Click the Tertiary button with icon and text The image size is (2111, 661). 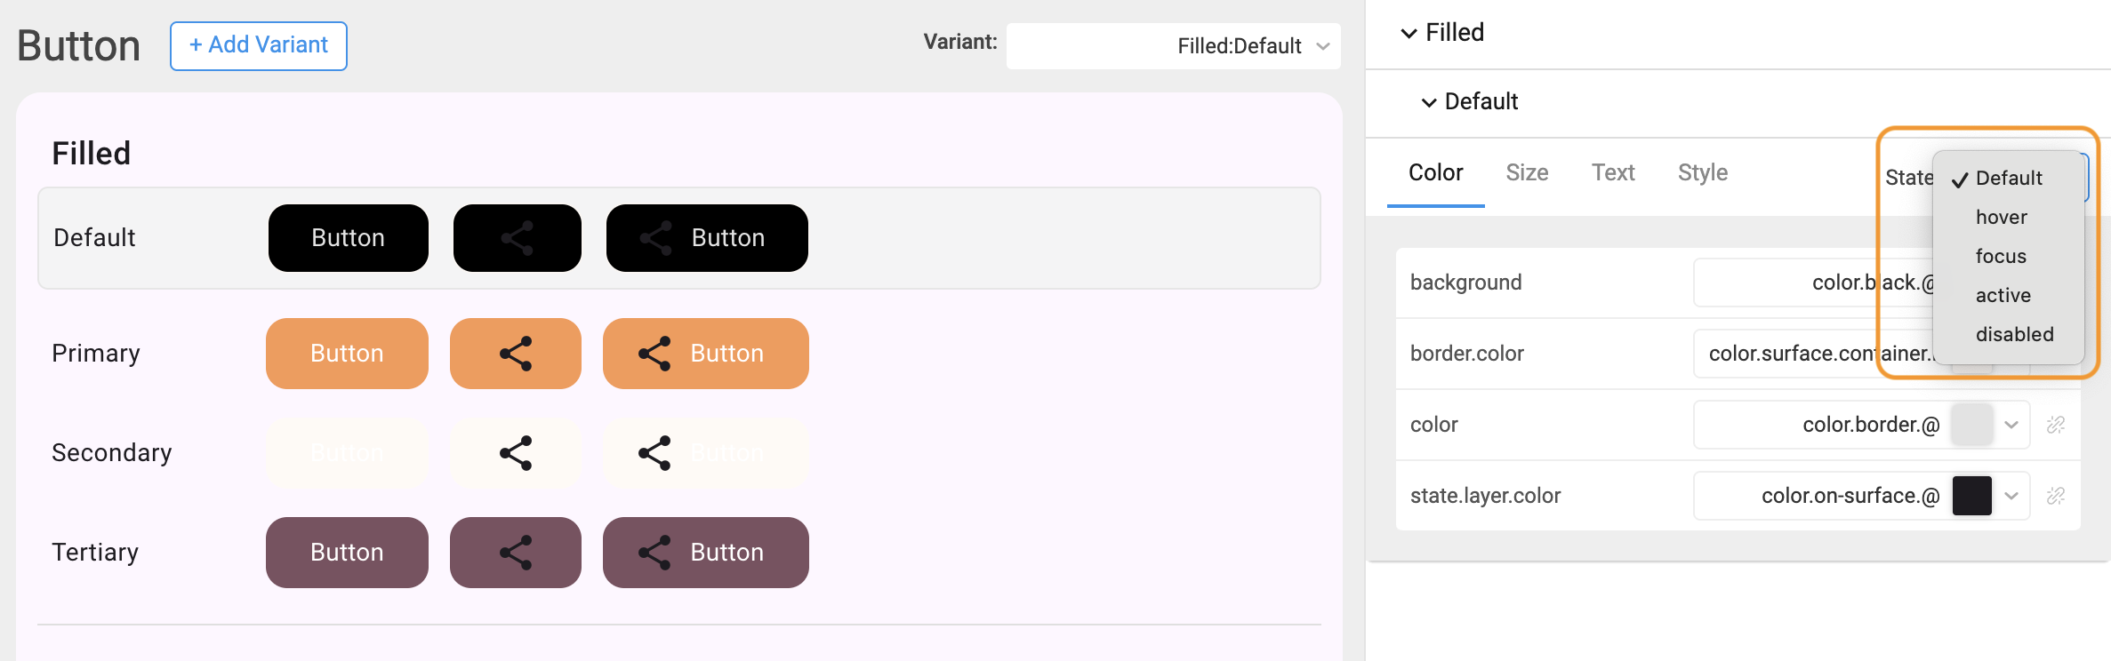(x=706, y=553)
